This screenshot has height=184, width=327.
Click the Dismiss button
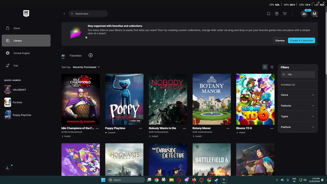[x=280, y=40]
